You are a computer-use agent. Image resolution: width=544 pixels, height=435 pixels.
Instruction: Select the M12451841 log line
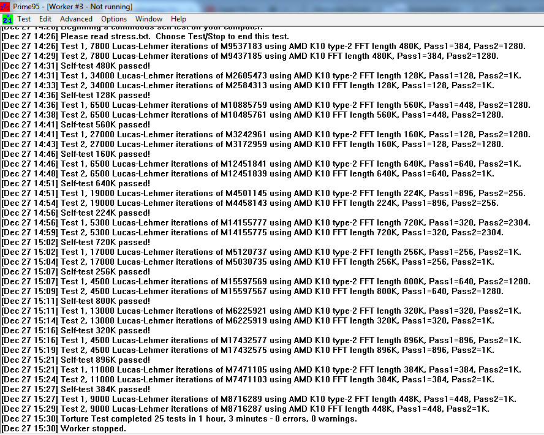[262, 164]
